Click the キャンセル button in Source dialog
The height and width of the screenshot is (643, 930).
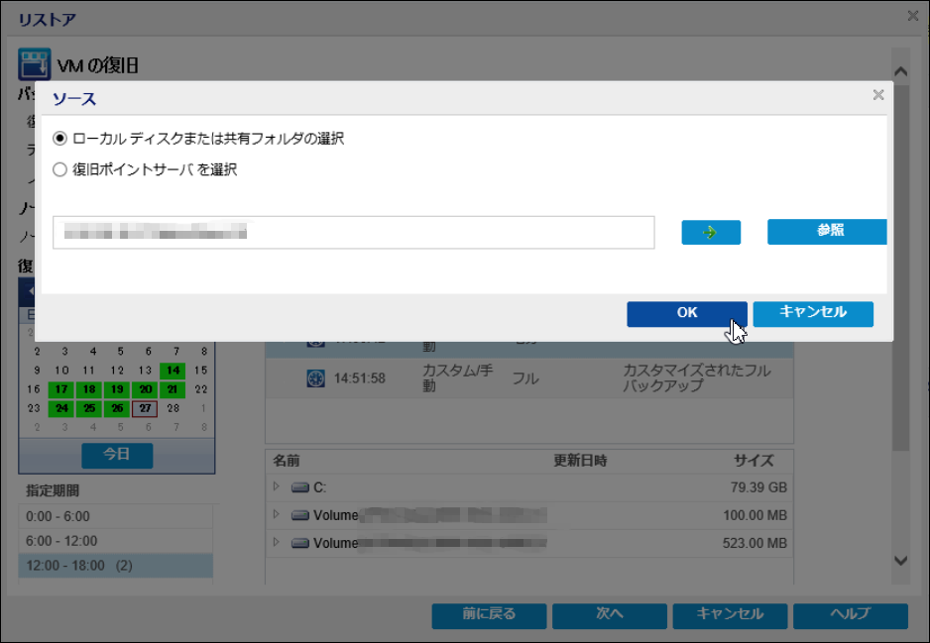(x=812, y=313)
